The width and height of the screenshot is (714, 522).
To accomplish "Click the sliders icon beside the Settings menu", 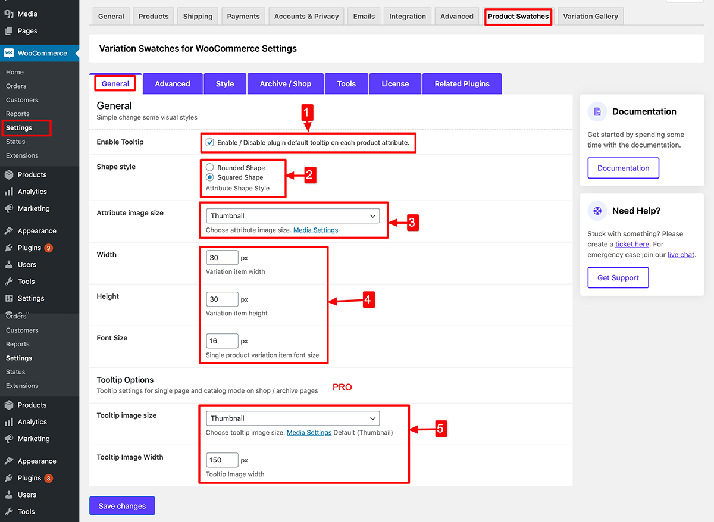I will click(9, 298).
